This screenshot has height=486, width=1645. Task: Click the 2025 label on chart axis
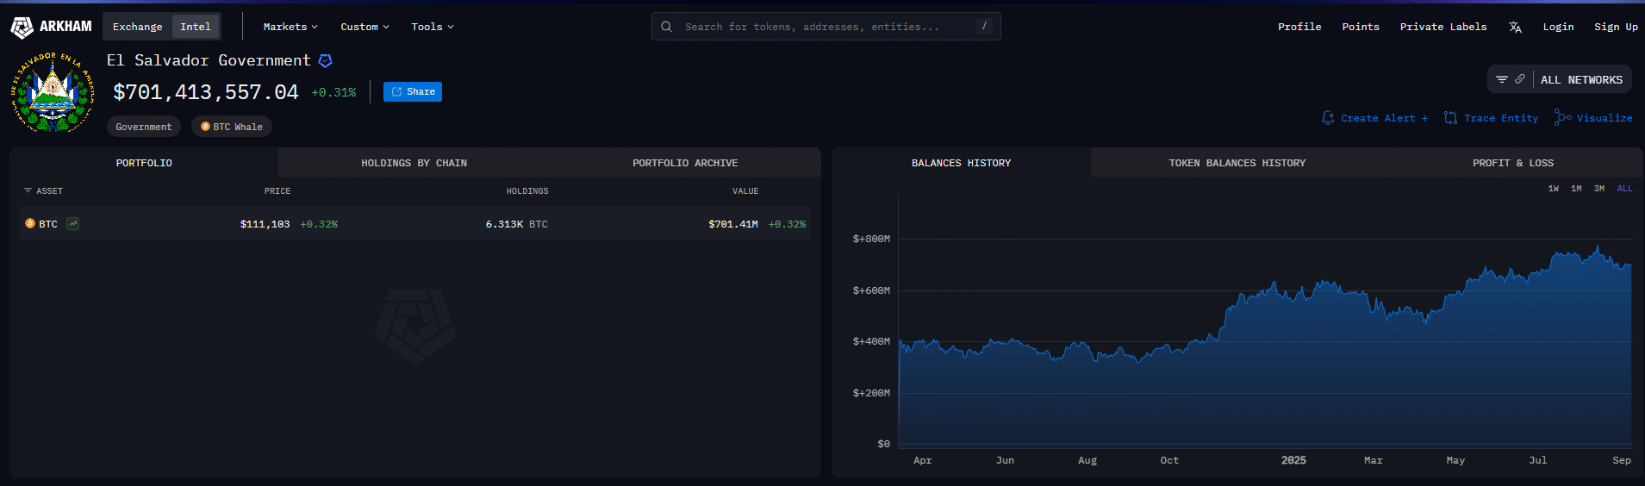click(1293, 460)
